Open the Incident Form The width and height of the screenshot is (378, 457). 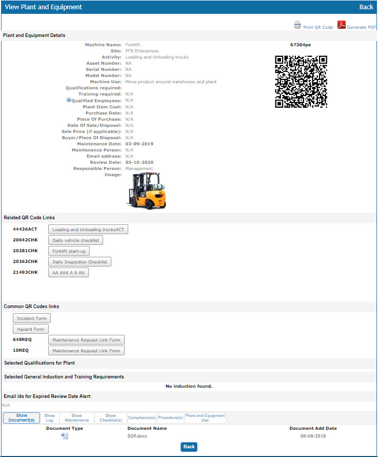(x=32, y=318)
